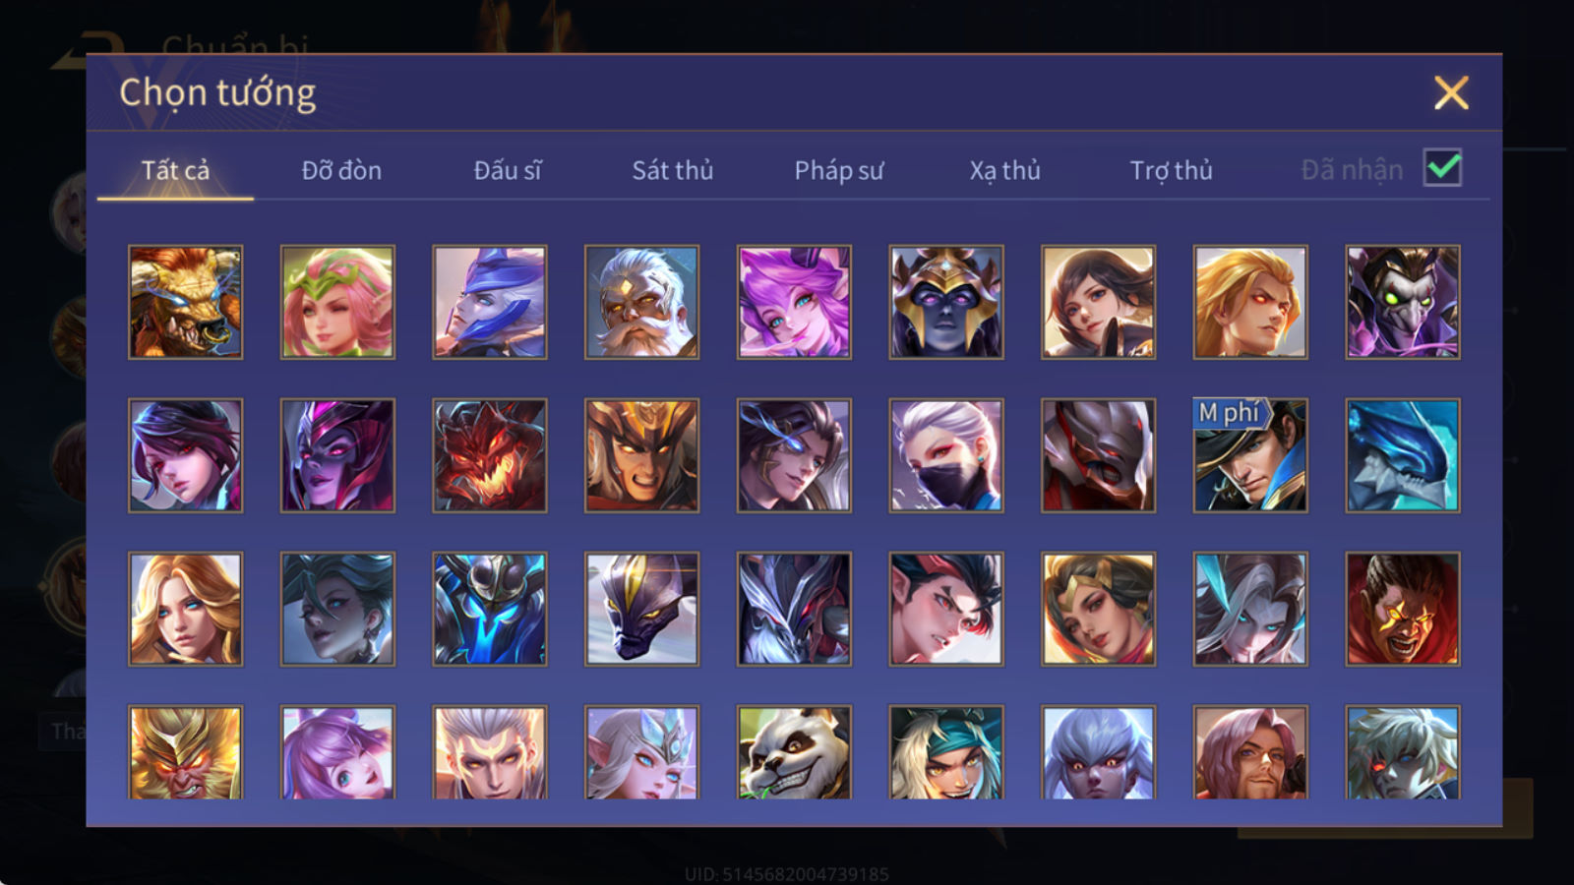The width and height of the screenshot is (1574, 885).
Task: Select the purple-haired bunny girl hero
Action: [x=794, y=302]
